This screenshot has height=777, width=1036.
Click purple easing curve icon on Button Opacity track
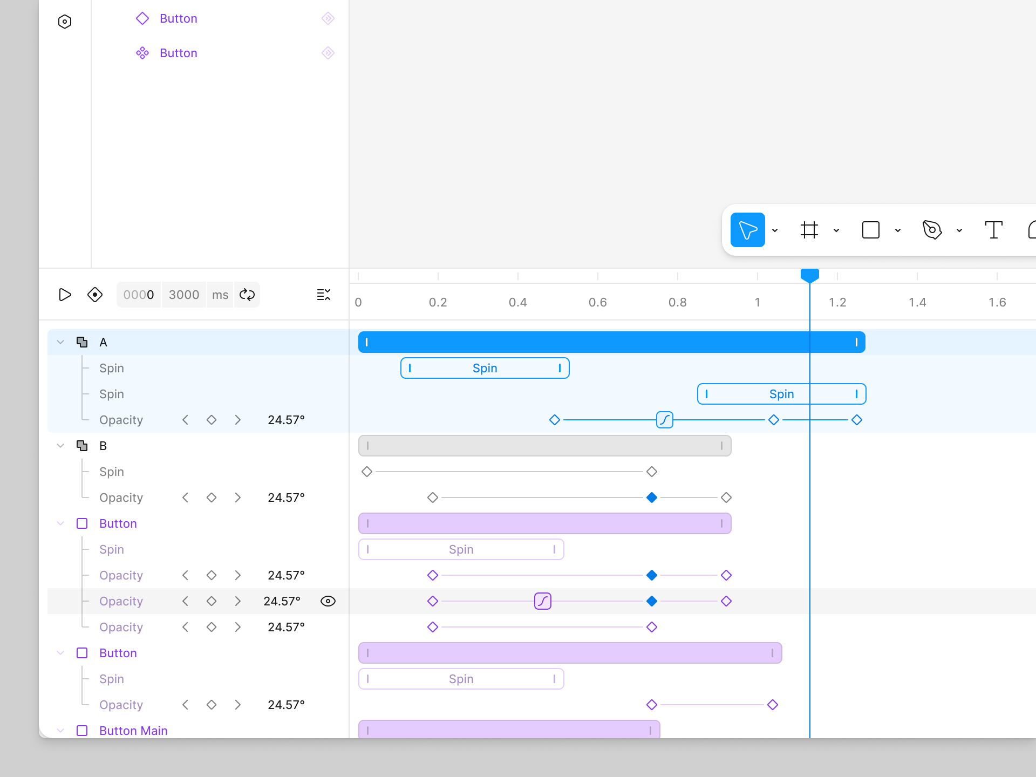543,601
